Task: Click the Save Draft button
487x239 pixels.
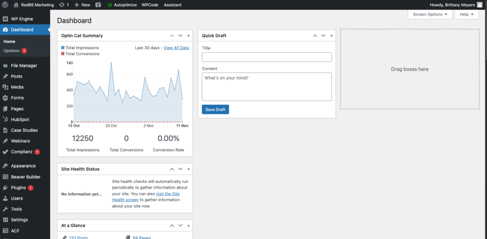Action: [x=215, y=110]
